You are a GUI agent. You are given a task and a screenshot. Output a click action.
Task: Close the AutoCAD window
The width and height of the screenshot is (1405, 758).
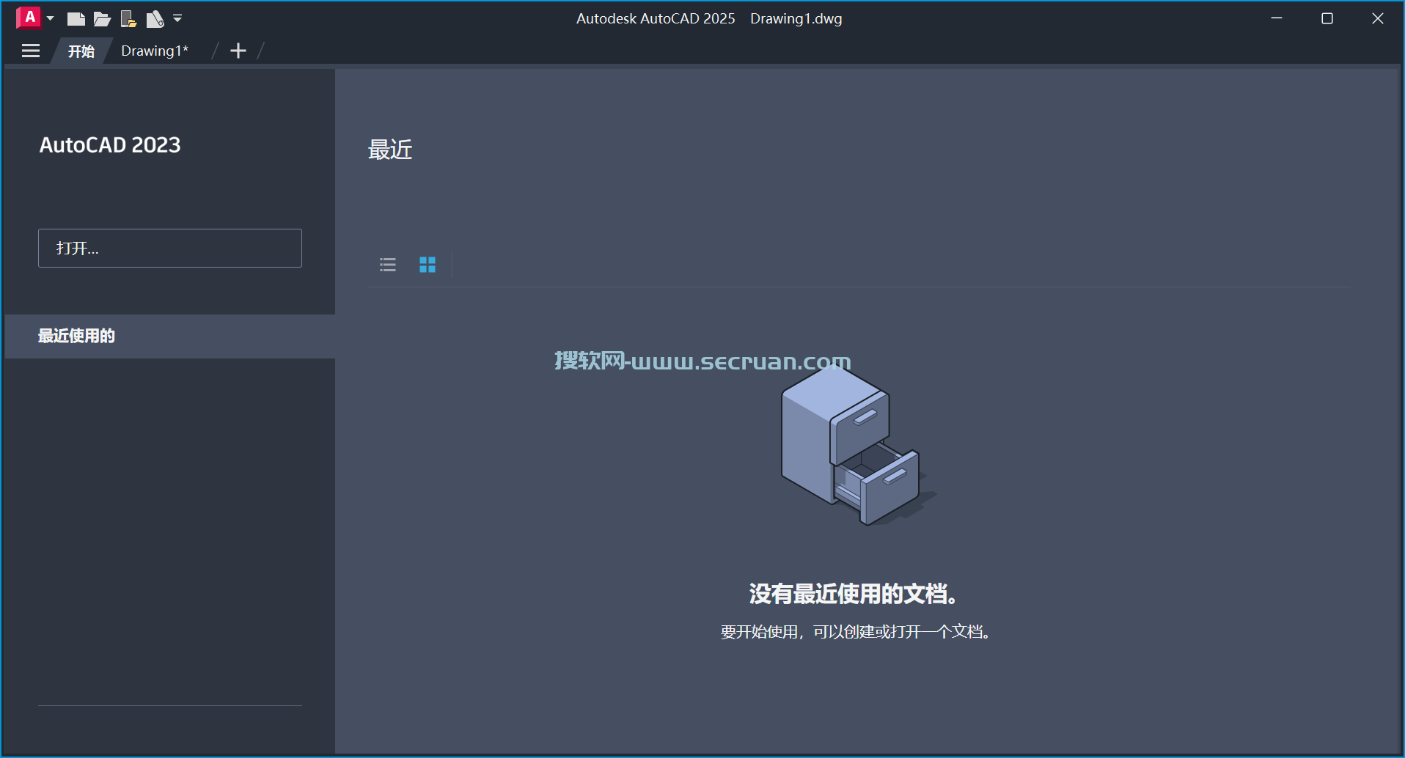1378,18
